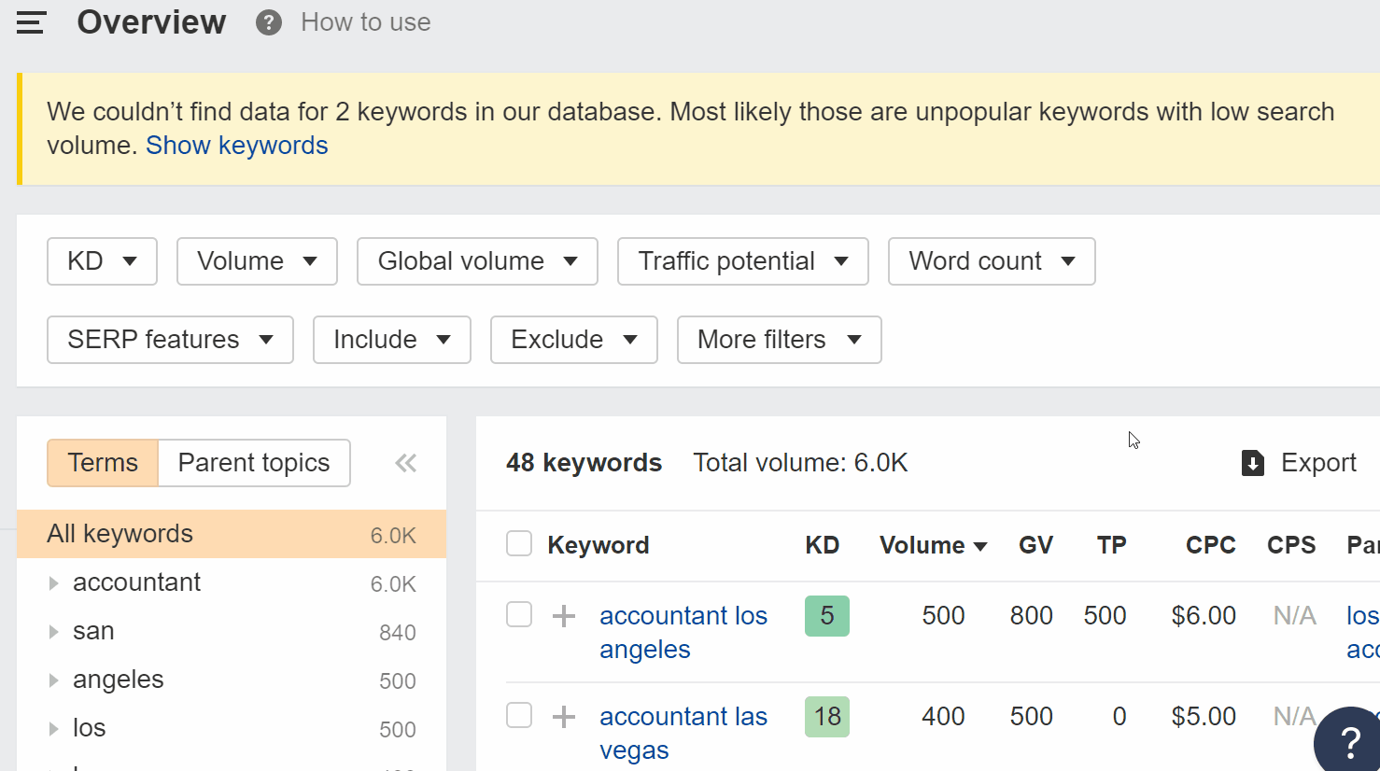Open the More filters dropdown
The width and height of the screenshot is (1380, 771).
[779, 340]
